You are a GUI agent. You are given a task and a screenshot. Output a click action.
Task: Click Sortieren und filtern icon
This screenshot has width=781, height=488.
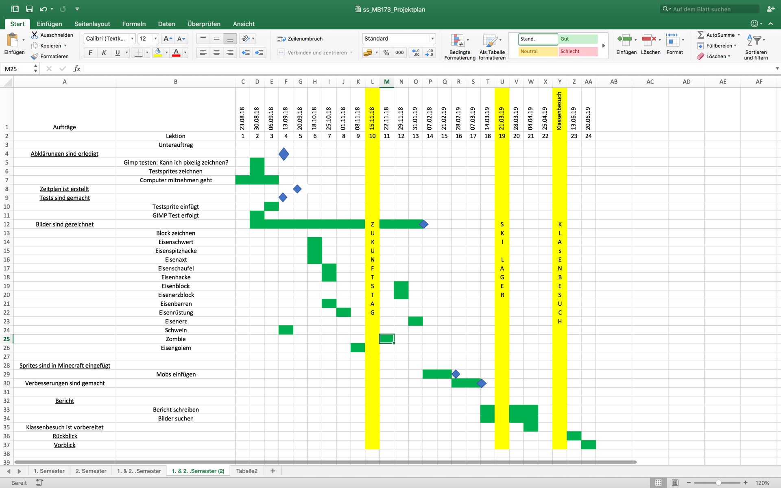(754, 40)
